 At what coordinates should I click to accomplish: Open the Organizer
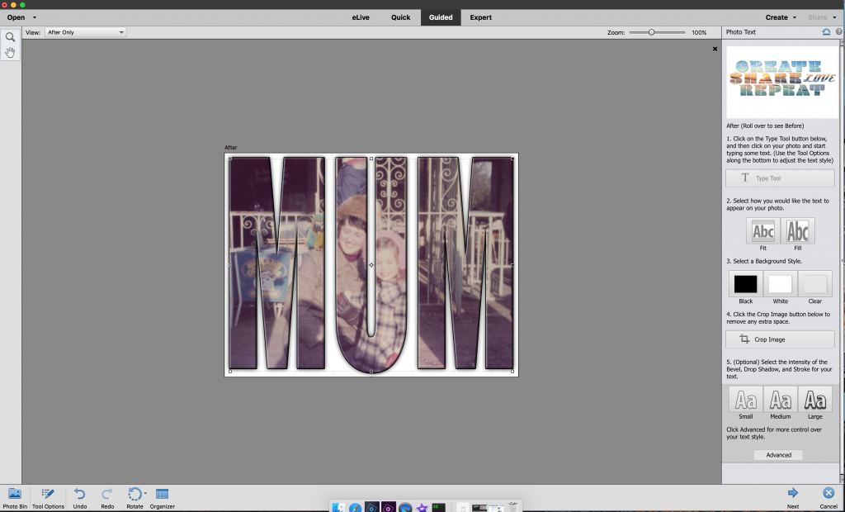(x=163, y=498)
